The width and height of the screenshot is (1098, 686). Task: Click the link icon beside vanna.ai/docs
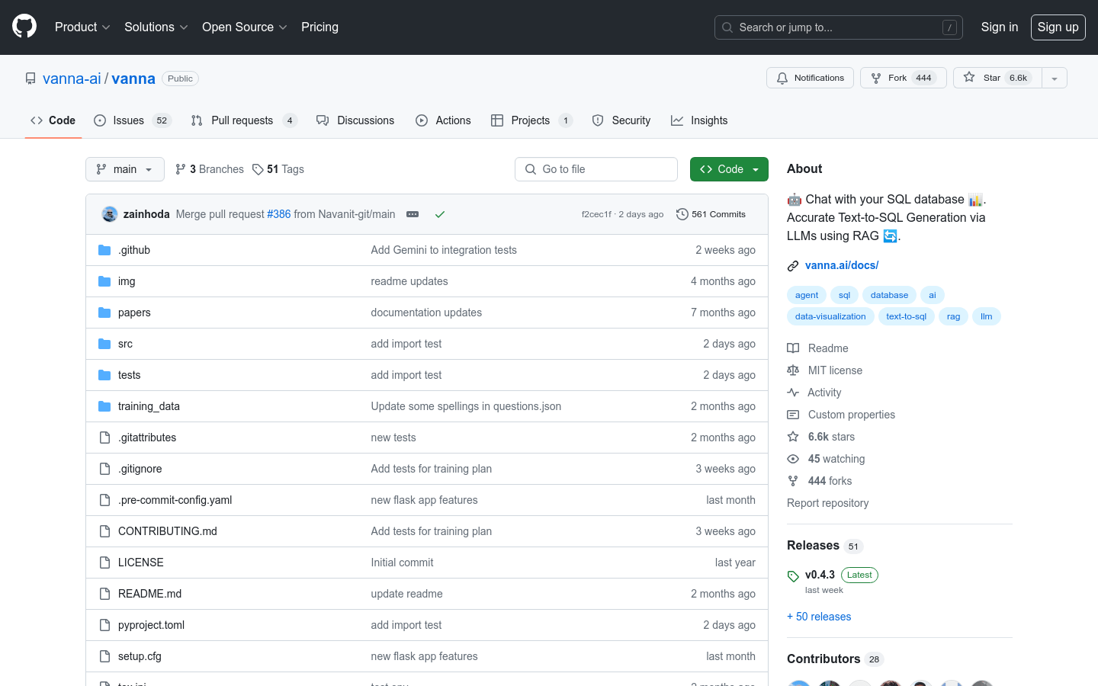[x=793, y=266]
